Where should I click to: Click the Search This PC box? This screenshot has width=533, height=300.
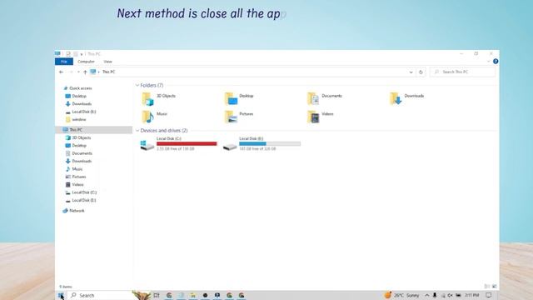point(463,72)
